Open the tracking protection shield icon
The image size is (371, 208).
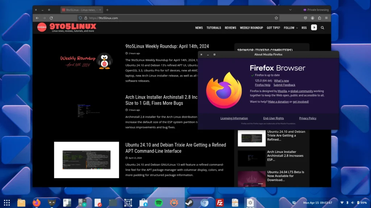click(x=80, y=18)
